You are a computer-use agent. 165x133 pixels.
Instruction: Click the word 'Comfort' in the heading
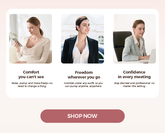31,72
